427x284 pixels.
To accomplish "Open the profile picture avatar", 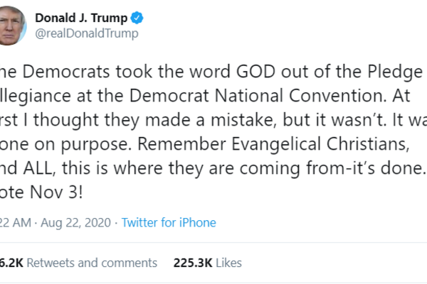I will pos(12,23).
